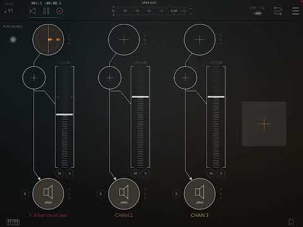Select the CHAN 2 channel label

click(124, 215)
